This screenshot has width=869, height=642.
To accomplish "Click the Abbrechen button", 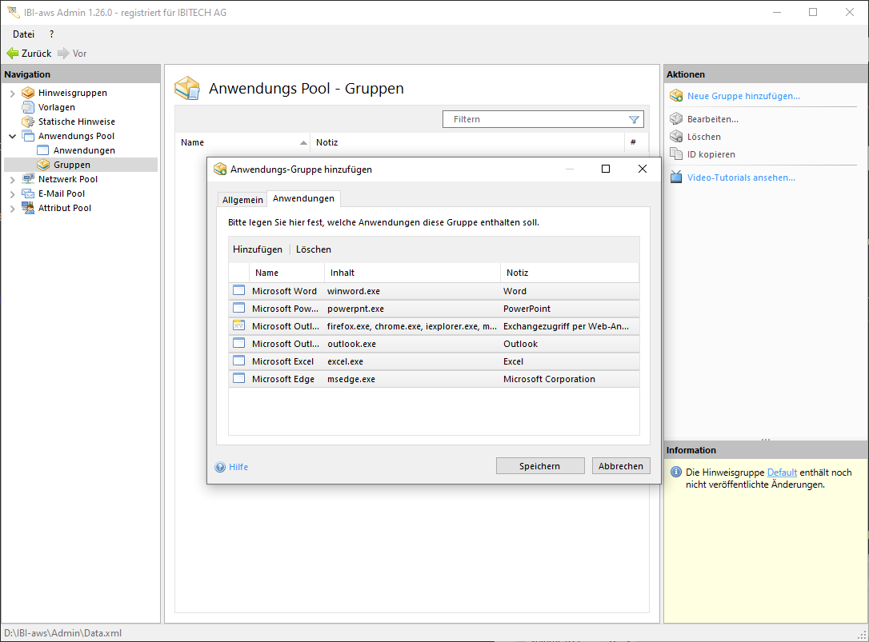I will pos(621,466).
